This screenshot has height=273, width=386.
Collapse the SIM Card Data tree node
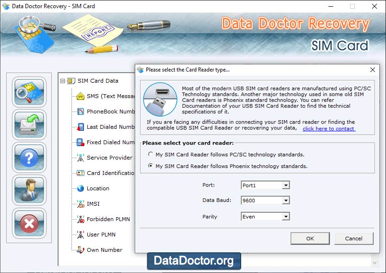62,81
